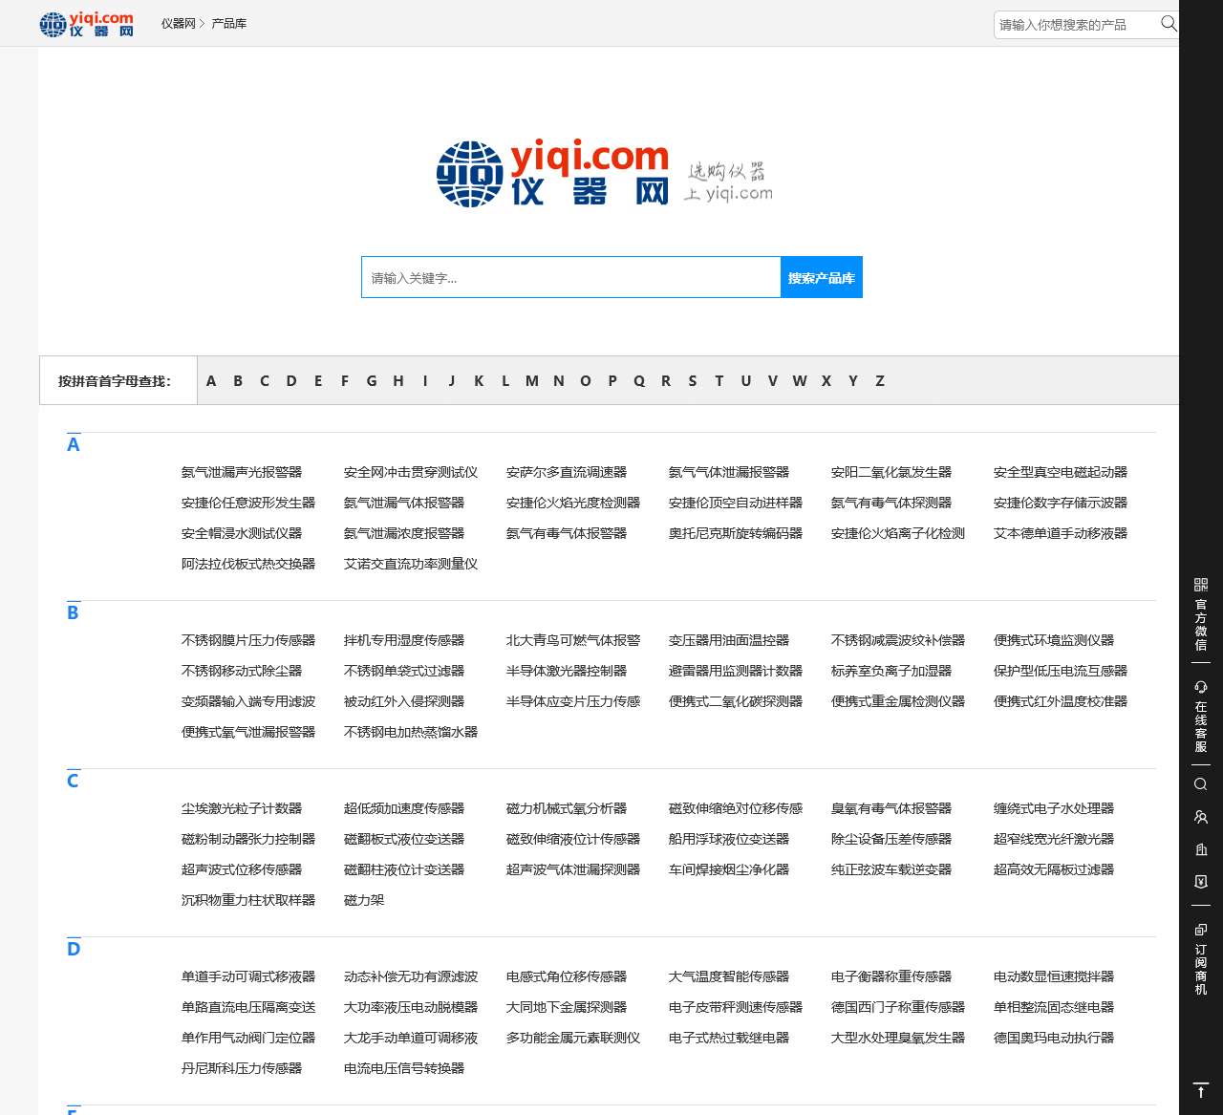This screenshot has height=1115, width=1223.
Task: Open 单道手动可调式移液器 link
Action: tap(248, 976)
